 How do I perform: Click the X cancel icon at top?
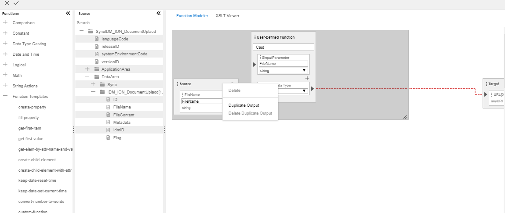[x=7, y=3]
